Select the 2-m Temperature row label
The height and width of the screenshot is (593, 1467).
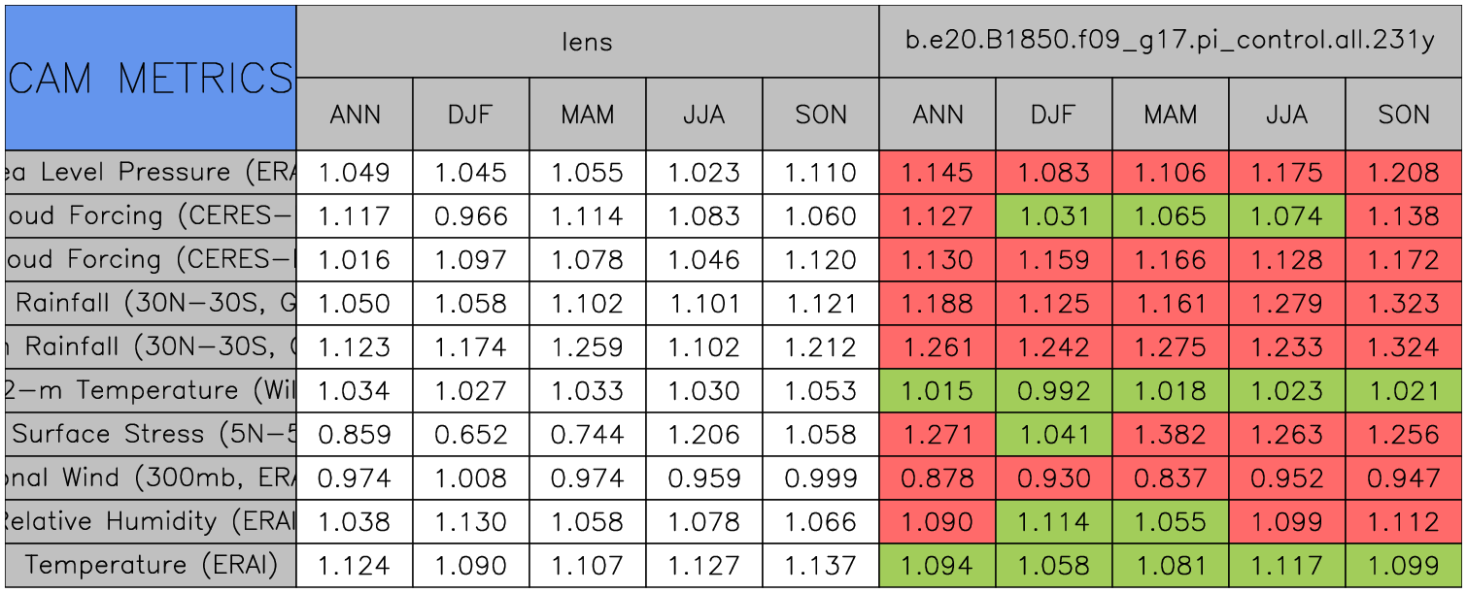click(151, 390)
